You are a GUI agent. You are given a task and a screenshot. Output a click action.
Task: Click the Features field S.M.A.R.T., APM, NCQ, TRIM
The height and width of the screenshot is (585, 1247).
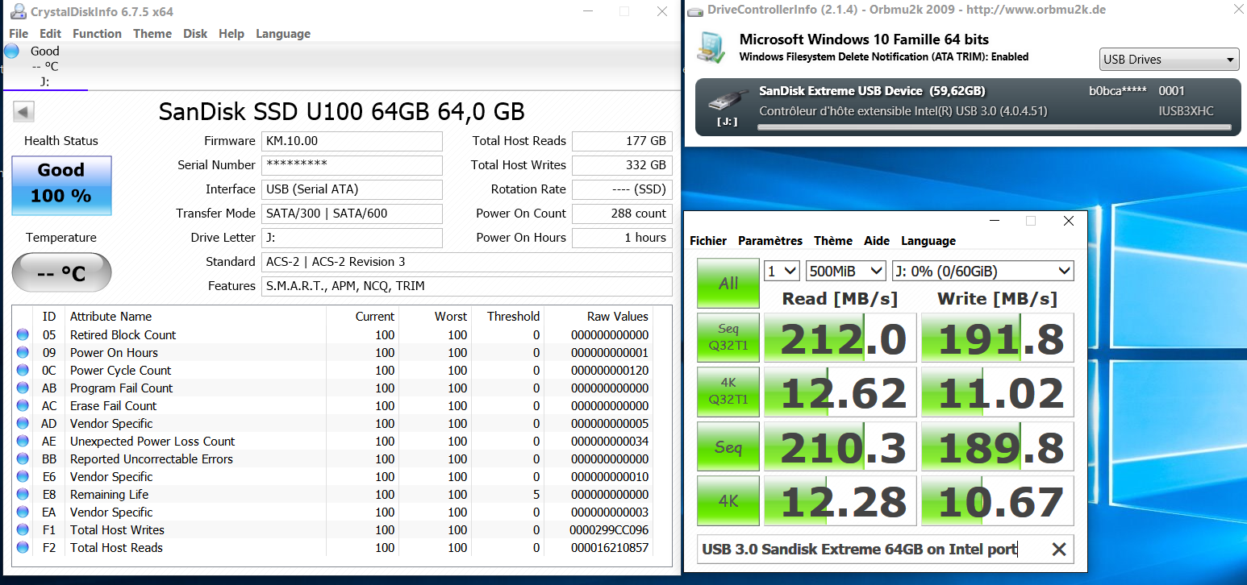pyautogui.click(x=466, y=286)
